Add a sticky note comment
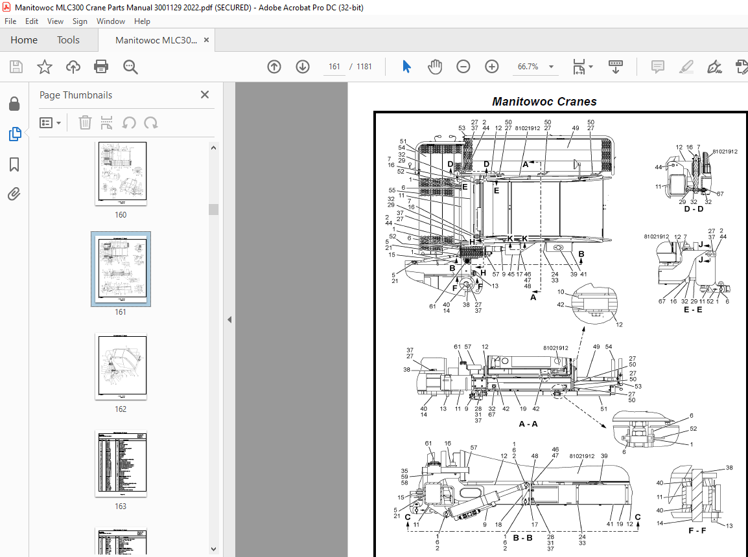 tap(658, 67)
